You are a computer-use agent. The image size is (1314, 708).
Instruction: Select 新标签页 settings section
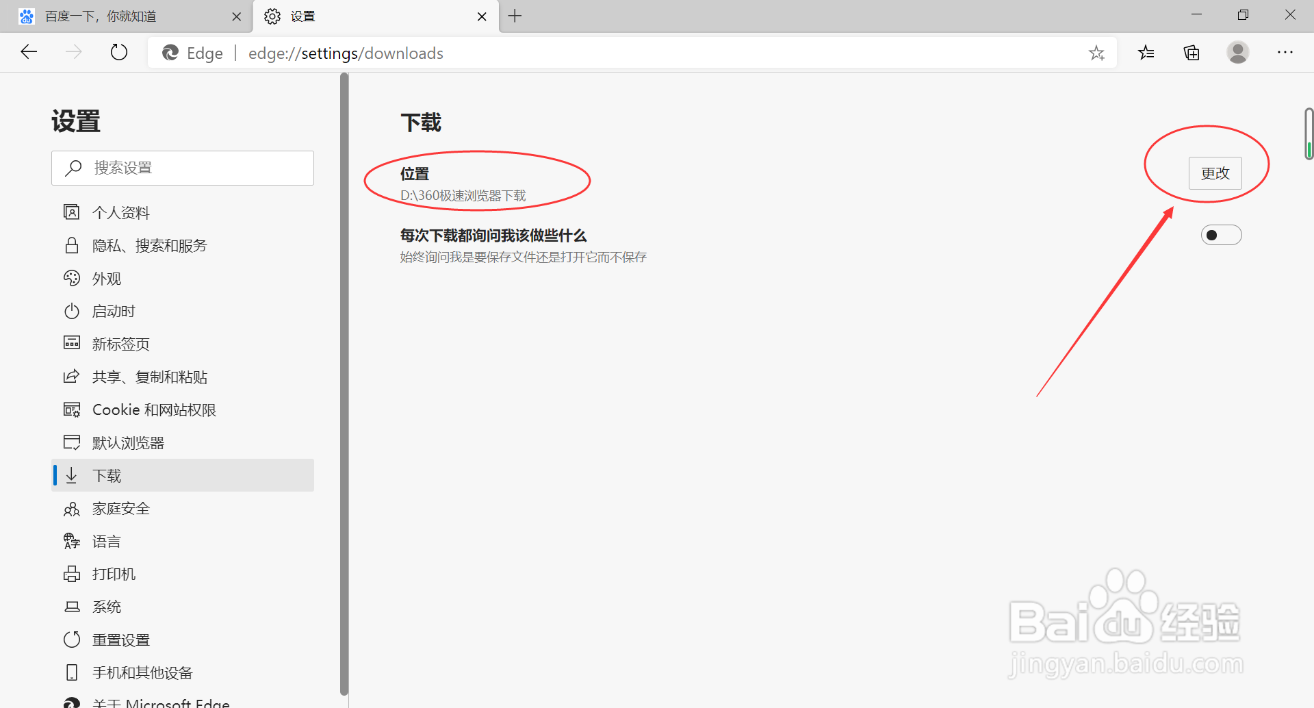(121, 344)
